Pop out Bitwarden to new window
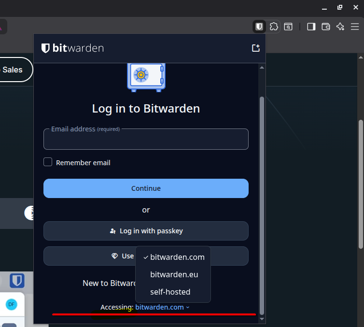364x327 pixels. (255, 48)
